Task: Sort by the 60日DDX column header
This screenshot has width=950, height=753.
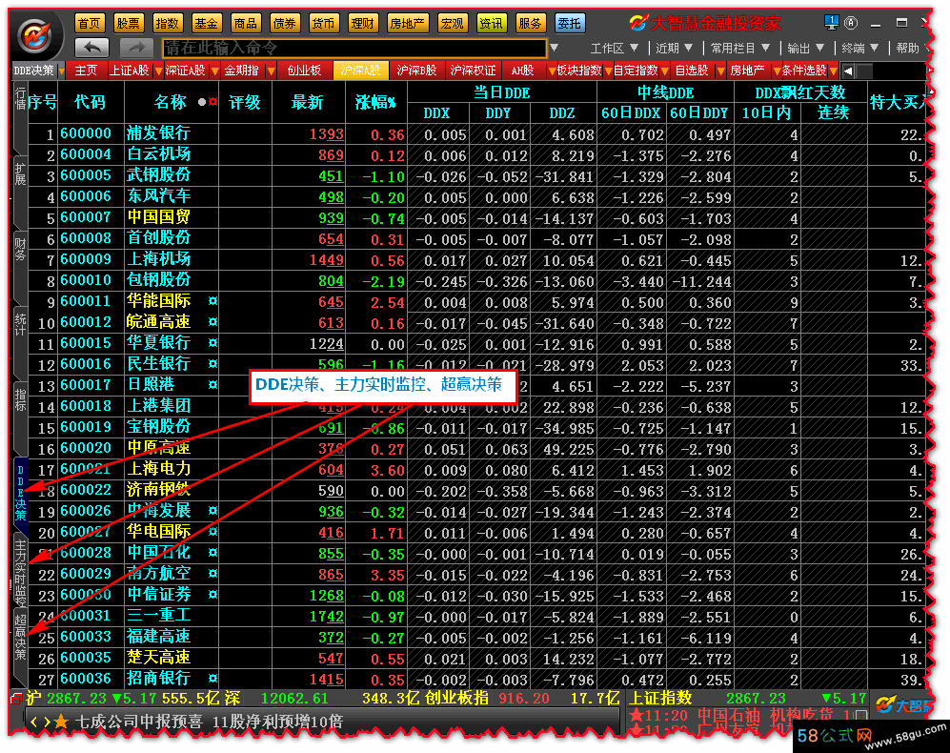Action: tap(631, 113)
